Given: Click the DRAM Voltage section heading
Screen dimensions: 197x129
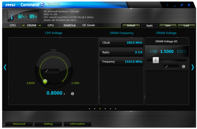Looking at the screenshot, I should (166, 33).
